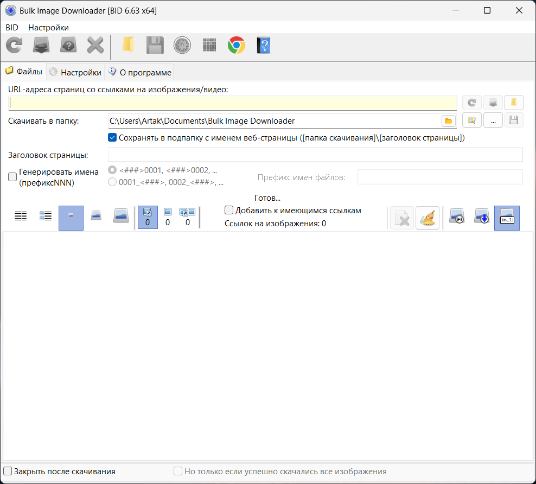Minimize the Bulk Image Downloader window

click(x=456, y=11)
